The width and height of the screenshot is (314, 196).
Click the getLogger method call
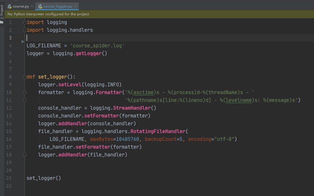[x=89, y=53]
